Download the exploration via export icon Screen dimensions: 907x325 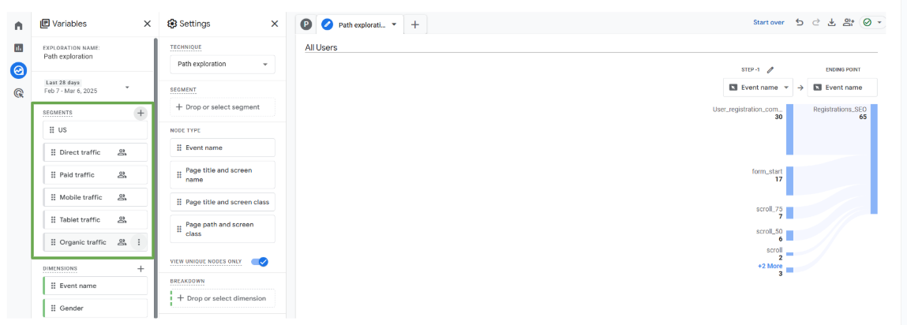pyautogui.click(x=832, y=23)
